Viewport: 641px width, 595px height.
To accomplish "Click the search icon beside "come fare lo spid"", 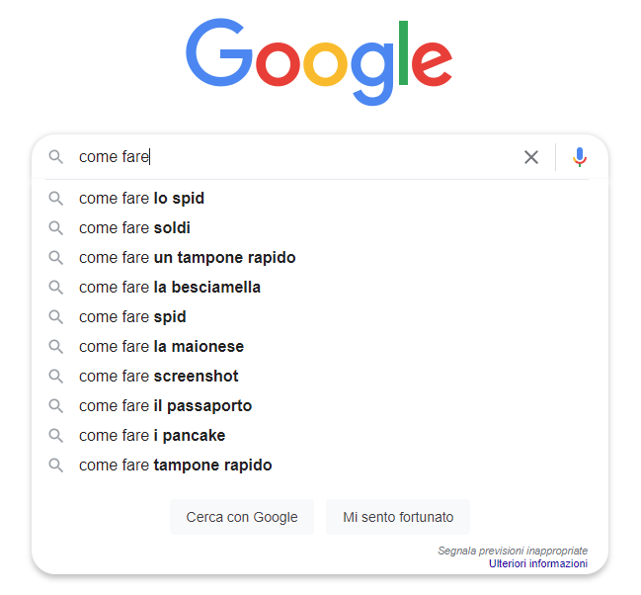I will pos(56,199).
